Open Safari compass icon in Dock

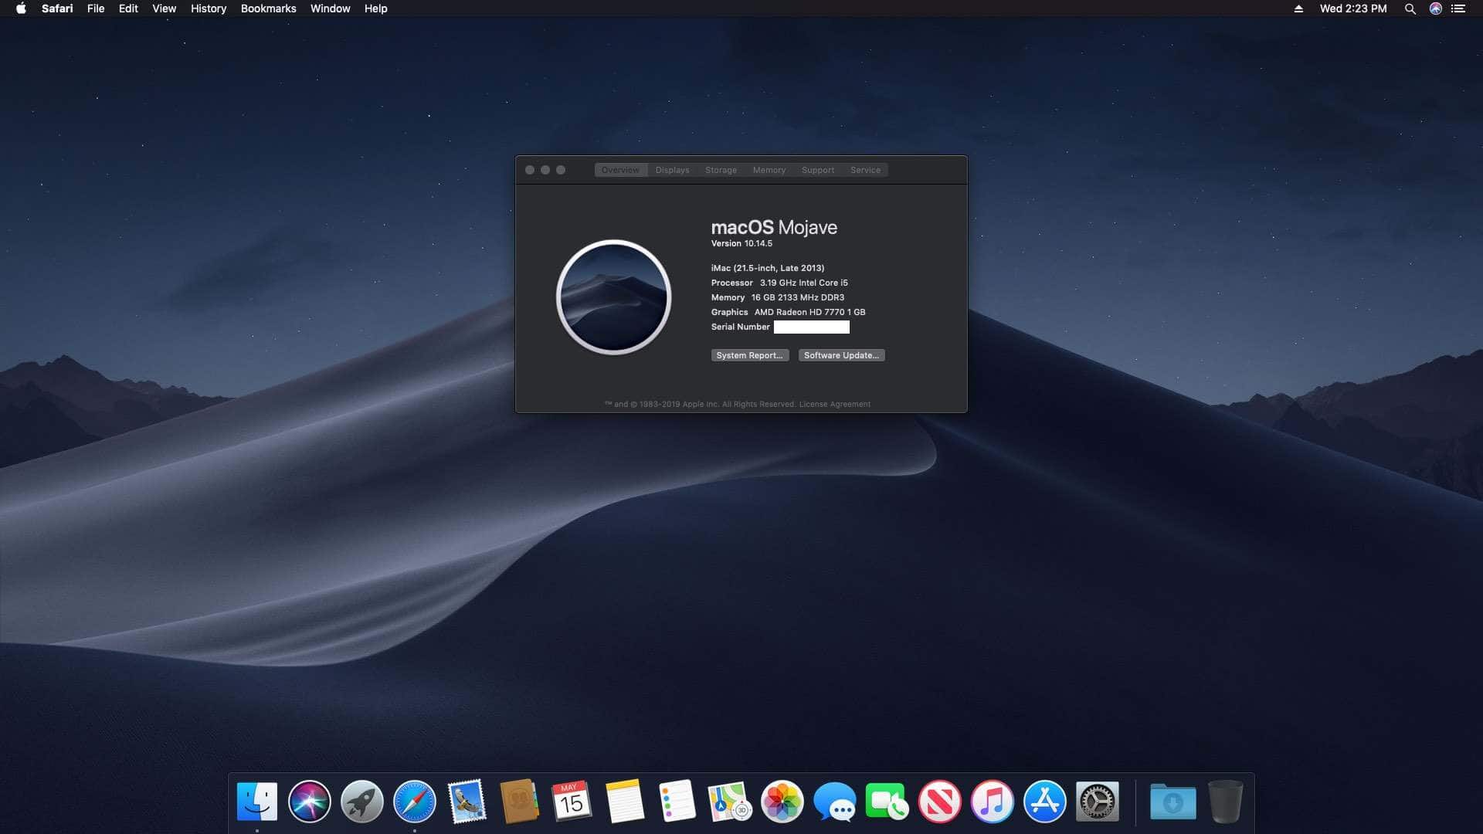[x=414, y=802]
